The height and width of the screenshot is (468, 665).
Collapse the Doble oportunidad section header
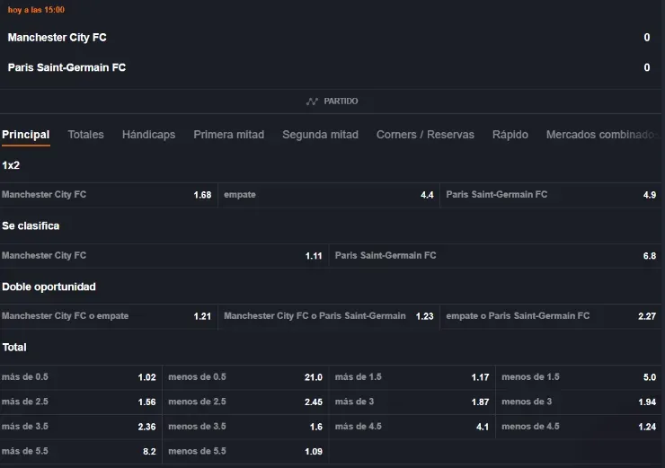click(x=49, y=287)
